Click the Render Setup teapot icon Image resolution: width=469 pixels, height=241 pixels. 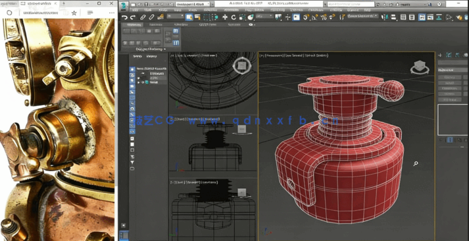coord(459,17)
